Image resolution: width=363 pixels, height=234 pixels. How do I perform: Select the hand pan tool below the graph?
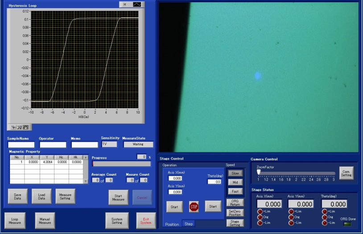(25, 127)
